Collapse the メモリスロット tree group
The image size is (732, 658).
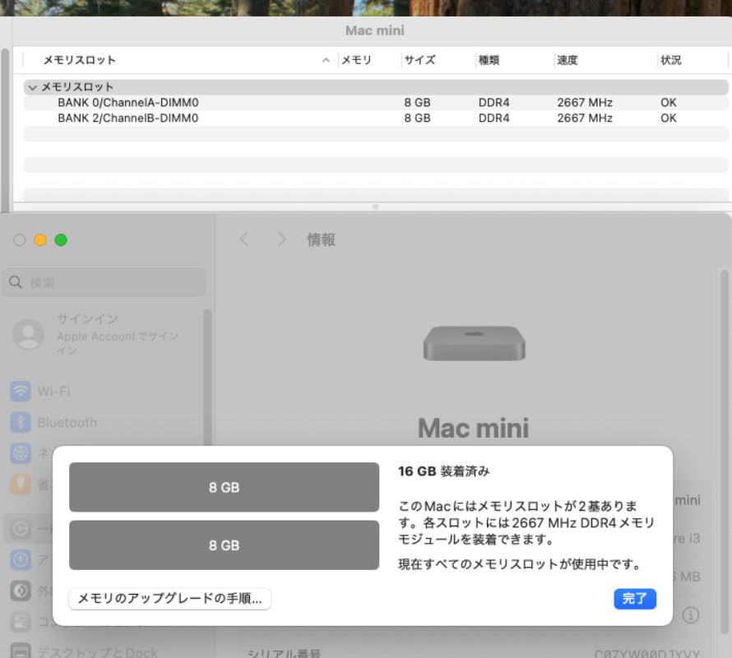[x=32, y=87]
